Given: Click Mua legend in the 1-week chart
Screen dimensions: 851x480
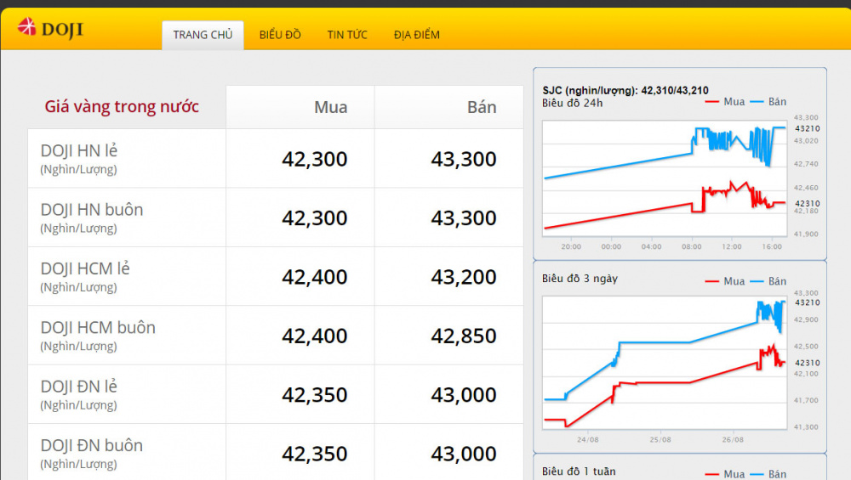Looking at the screenshot, I should tap(726, 474).
